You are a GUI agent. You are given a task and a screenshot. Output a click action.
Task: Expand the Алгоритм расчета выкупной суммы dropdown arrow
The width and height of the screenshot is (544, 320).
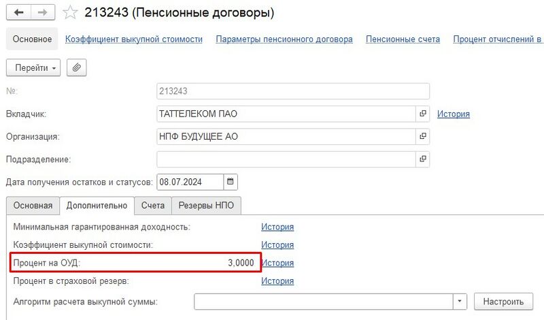[x=460, y=302]
